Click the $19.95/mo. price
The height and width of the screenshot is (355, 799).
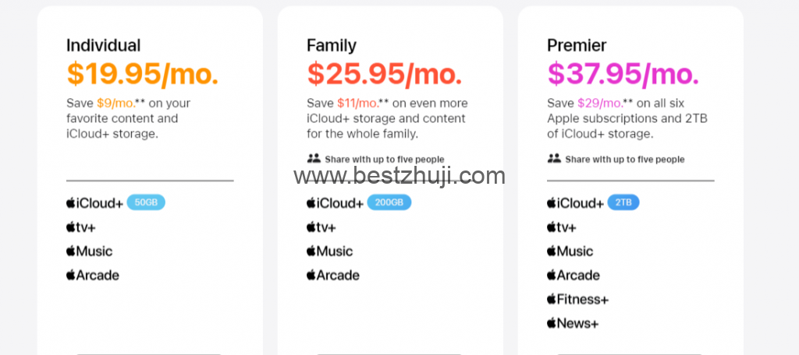click(143, 73)
